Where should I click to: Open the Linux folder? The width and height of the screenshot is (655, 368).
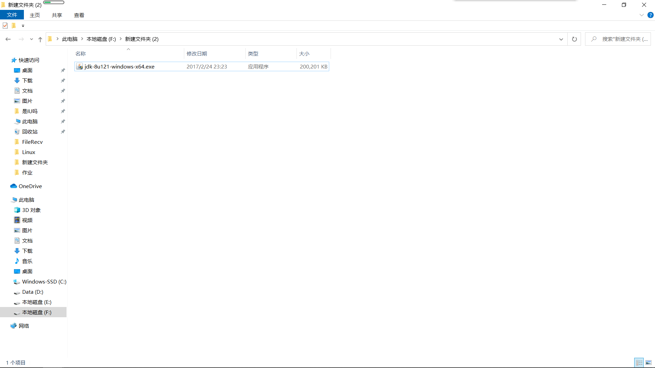tap(29, 152)
